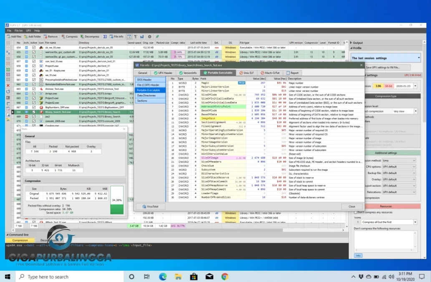Open the File list menu

(x=19, y=31)
